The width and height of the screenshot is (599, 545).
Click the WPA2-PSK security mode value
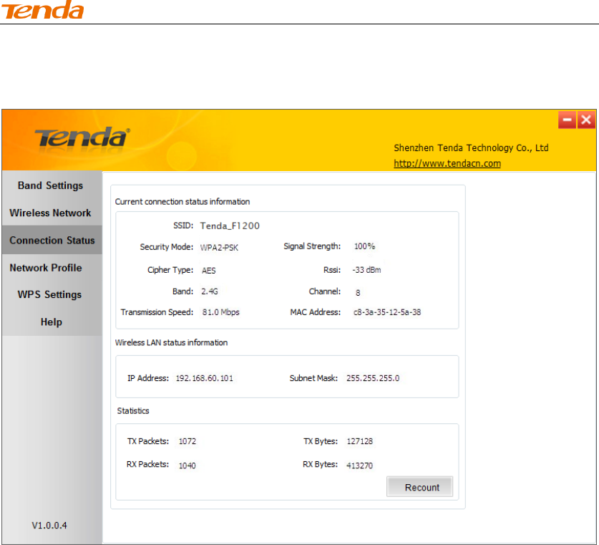pyautogui.click(x=219, y=248)
